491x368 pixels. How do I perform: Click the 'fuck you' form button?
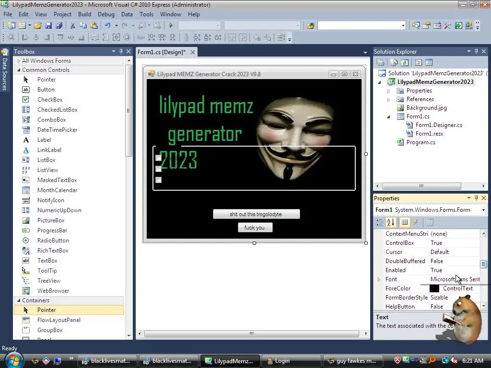coord(255,228)
